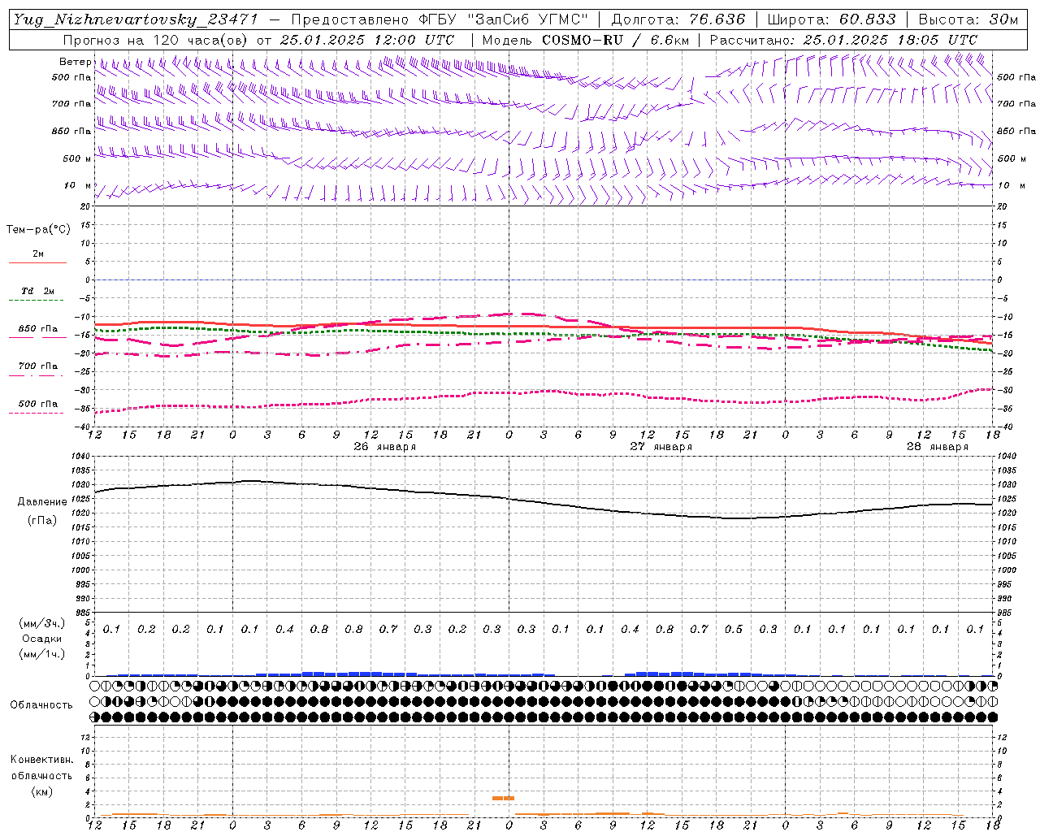Viewport: 1040px width, 832px height.
Task: Select the 'Долгота: 76.636' header value
Action: pyautogui.click(x=678, y=19)
